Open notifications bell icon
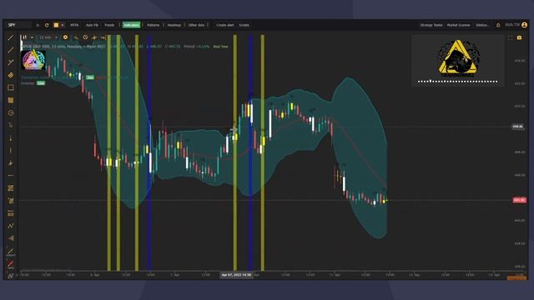 click(498, 25)
